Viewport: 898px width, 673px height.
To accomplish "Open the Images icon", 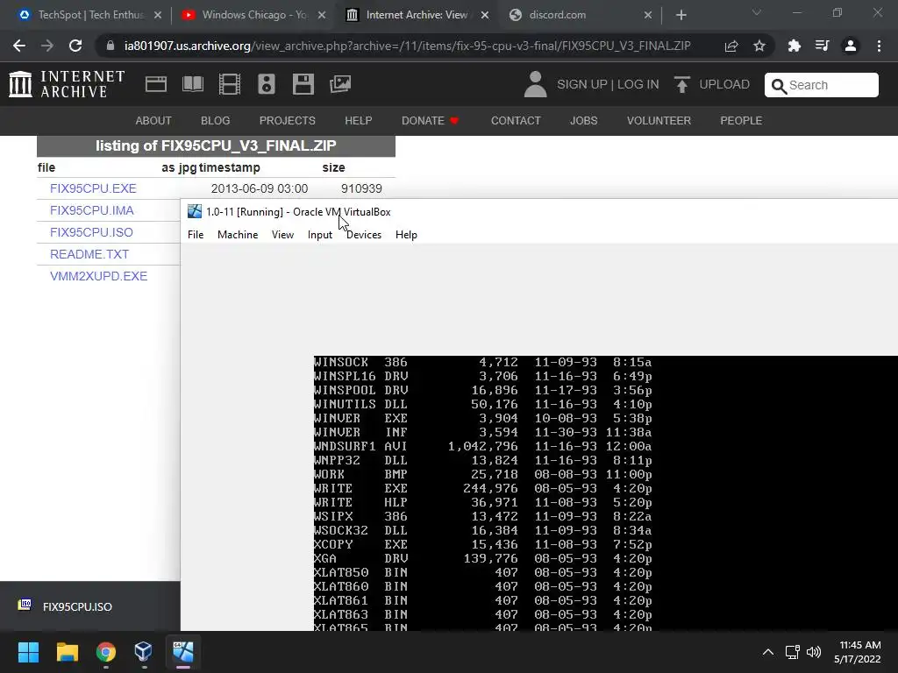I will (340, 84).
